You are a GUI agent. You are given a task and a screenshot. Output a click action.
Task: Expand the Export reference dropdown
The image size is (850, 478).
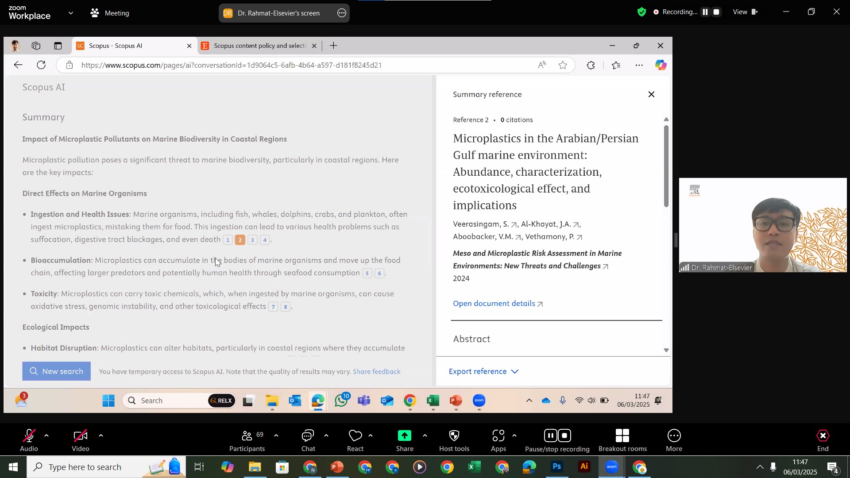[x=483, y=371]
